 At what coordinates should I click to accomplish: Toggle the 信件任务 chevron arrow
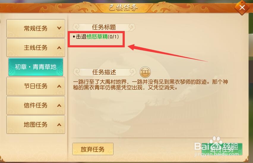point(59,105)
